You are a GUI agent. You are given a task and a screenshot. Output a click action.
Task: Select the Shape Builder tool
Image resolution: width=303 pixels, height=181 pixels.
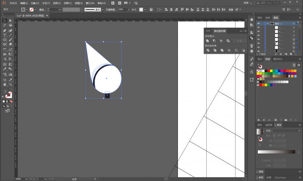click(5, 59)
